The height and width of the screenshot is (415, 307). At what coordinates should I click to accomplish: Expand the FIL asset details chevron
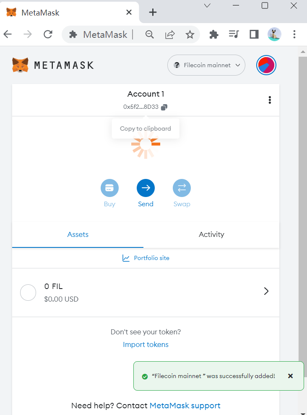coord(266,291)
